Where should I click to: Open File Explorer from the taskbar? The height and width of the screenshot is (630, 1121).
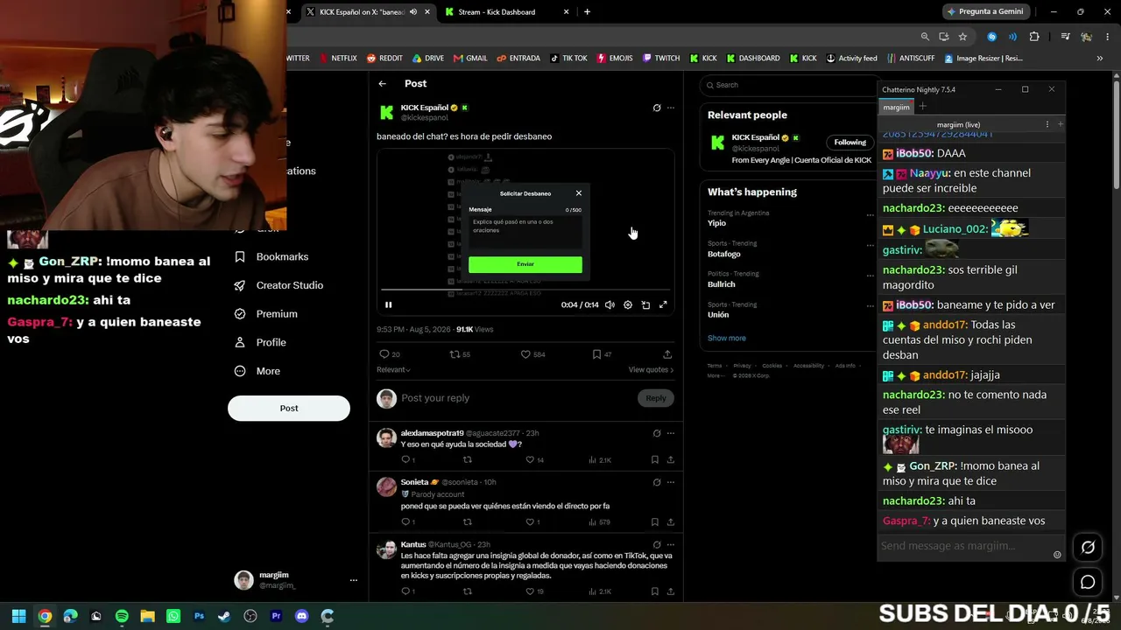(x=147, y=616)
